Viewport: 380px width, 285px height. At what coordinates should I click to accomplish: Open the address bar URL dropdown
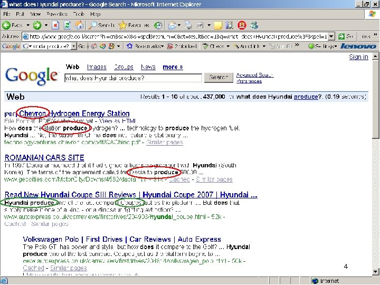click(331, 36)
